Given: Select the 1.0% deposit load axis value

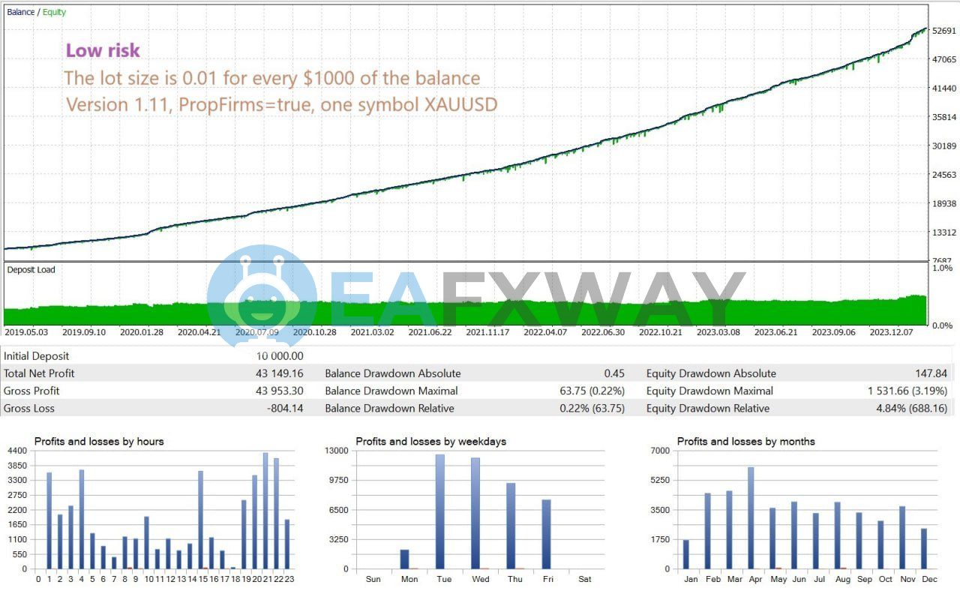Looking at the screenshot, I should [x=943, y=268].
